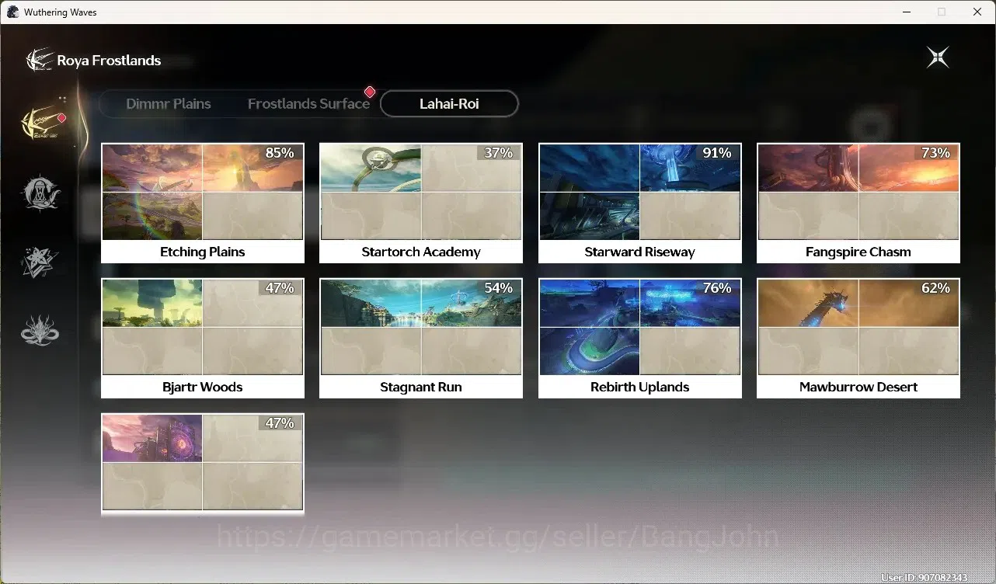Click the Wuthering Waves title bar app icon
Screen dimensions: 996x584
[x=12, y=12]
